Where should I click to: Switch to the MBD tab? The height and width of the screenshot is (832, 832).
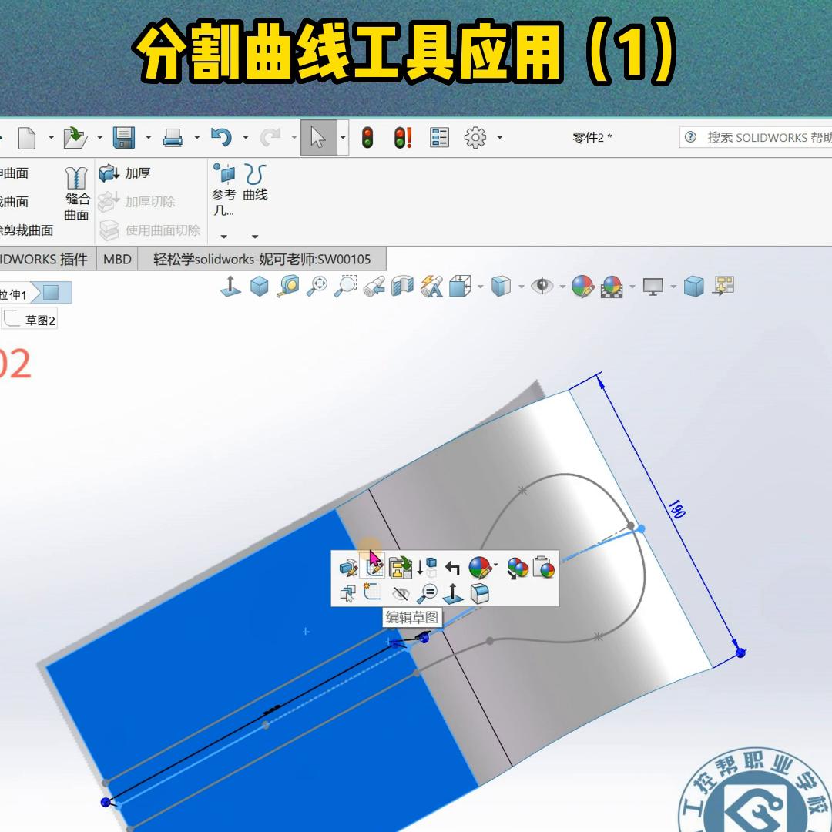coord(117,259)
